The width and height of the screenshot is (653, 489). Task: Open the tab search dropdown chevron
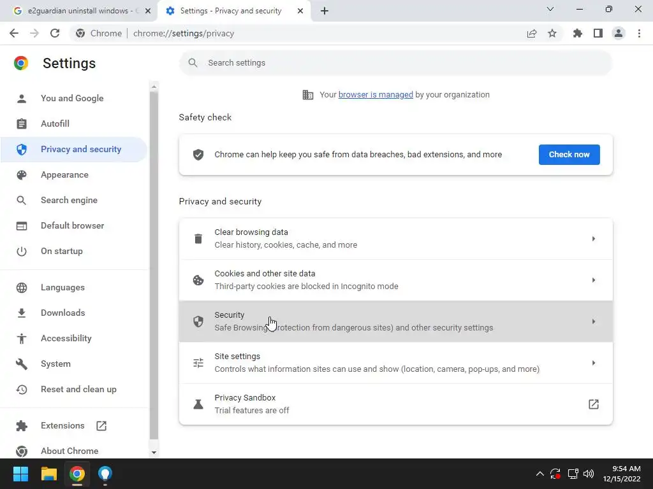click(x=550, y=9)
